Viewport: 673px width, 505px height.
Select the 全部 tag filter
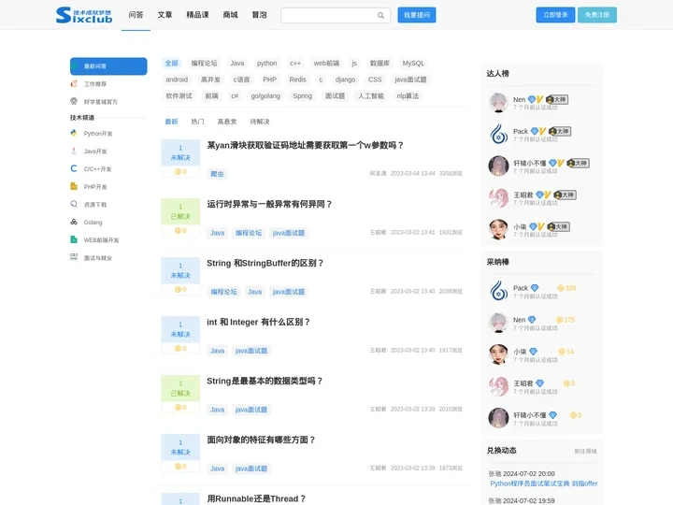click(x=171, y=64)
